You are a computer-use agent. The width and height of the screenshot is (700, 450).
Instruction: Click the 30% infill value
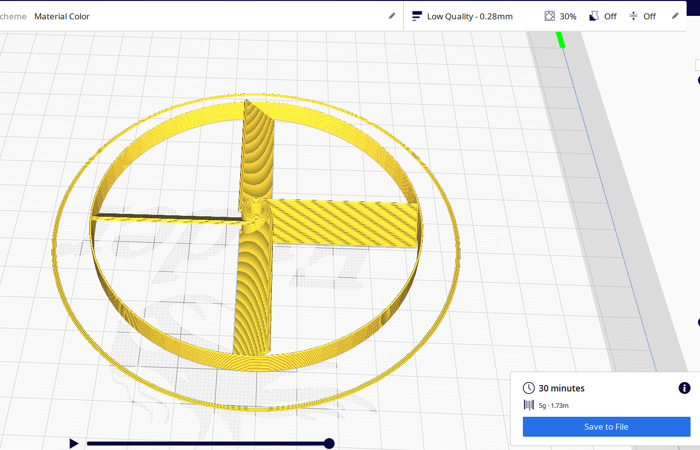tap(568, 16)
